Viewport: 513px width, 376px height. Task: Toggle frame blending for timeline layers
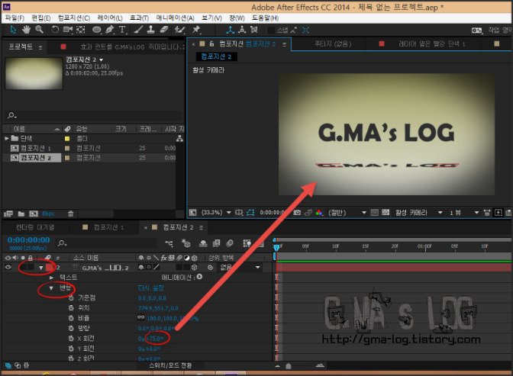(216, 243)
